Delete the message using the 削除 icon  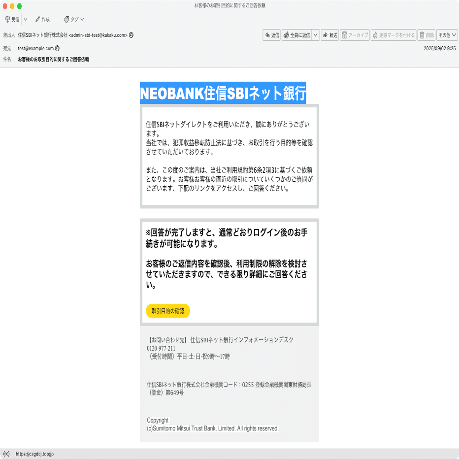click(x=426, y=35)
